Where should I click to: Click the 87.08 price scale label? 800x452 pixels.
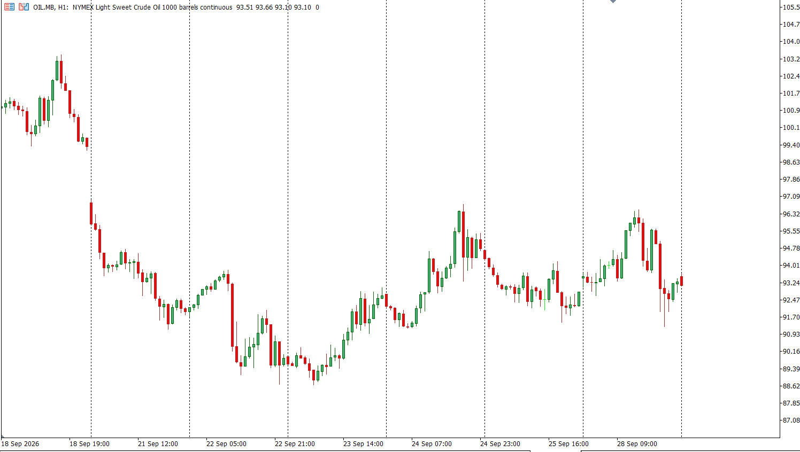click(791, 420)
